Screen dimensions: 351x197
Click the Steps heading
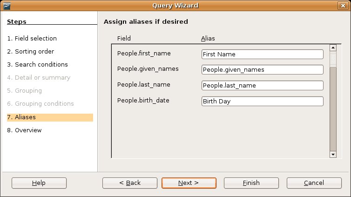(x=17, y=22)
